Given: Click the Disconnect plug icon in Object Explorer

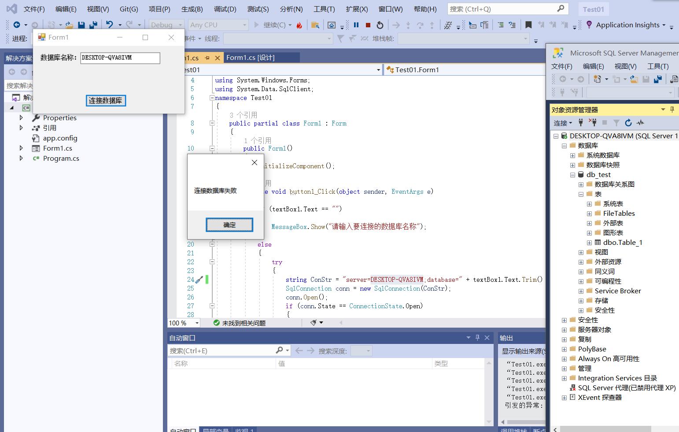Looking at the screenshot, I should [593, 122].
